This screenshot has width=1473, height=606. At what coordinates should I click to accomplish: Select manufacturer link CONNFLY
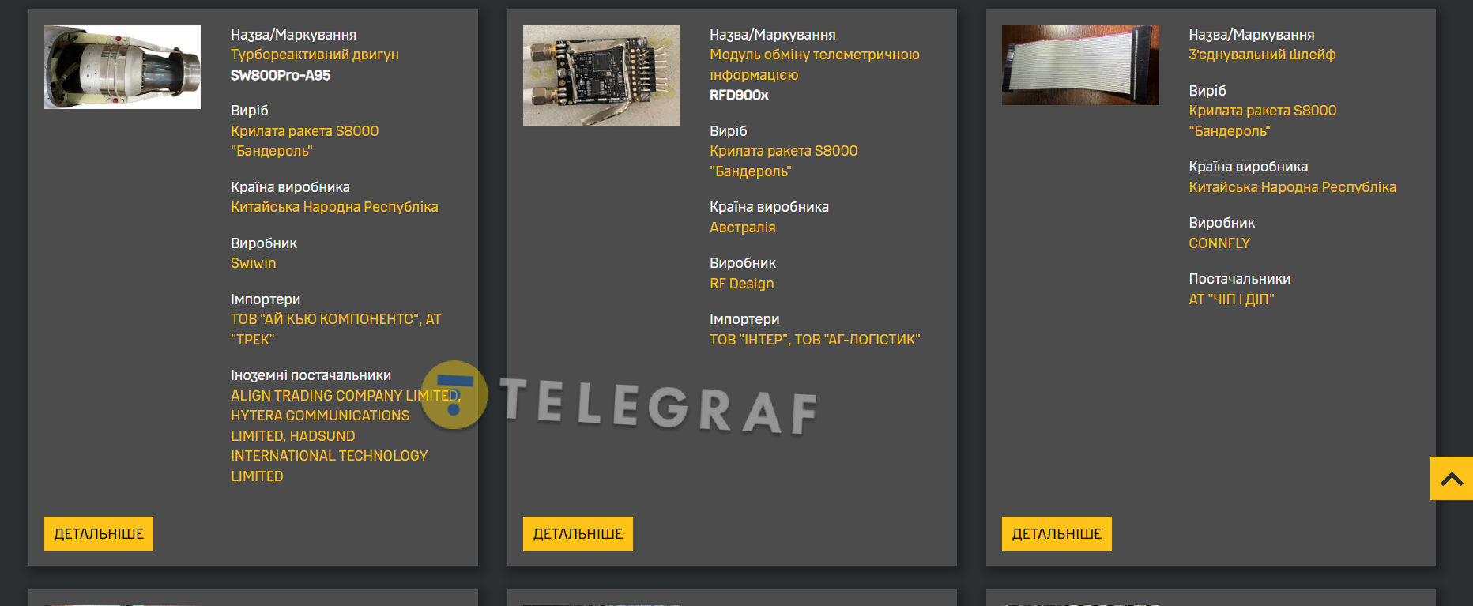pyautogui.click(x=1219, y=243)
